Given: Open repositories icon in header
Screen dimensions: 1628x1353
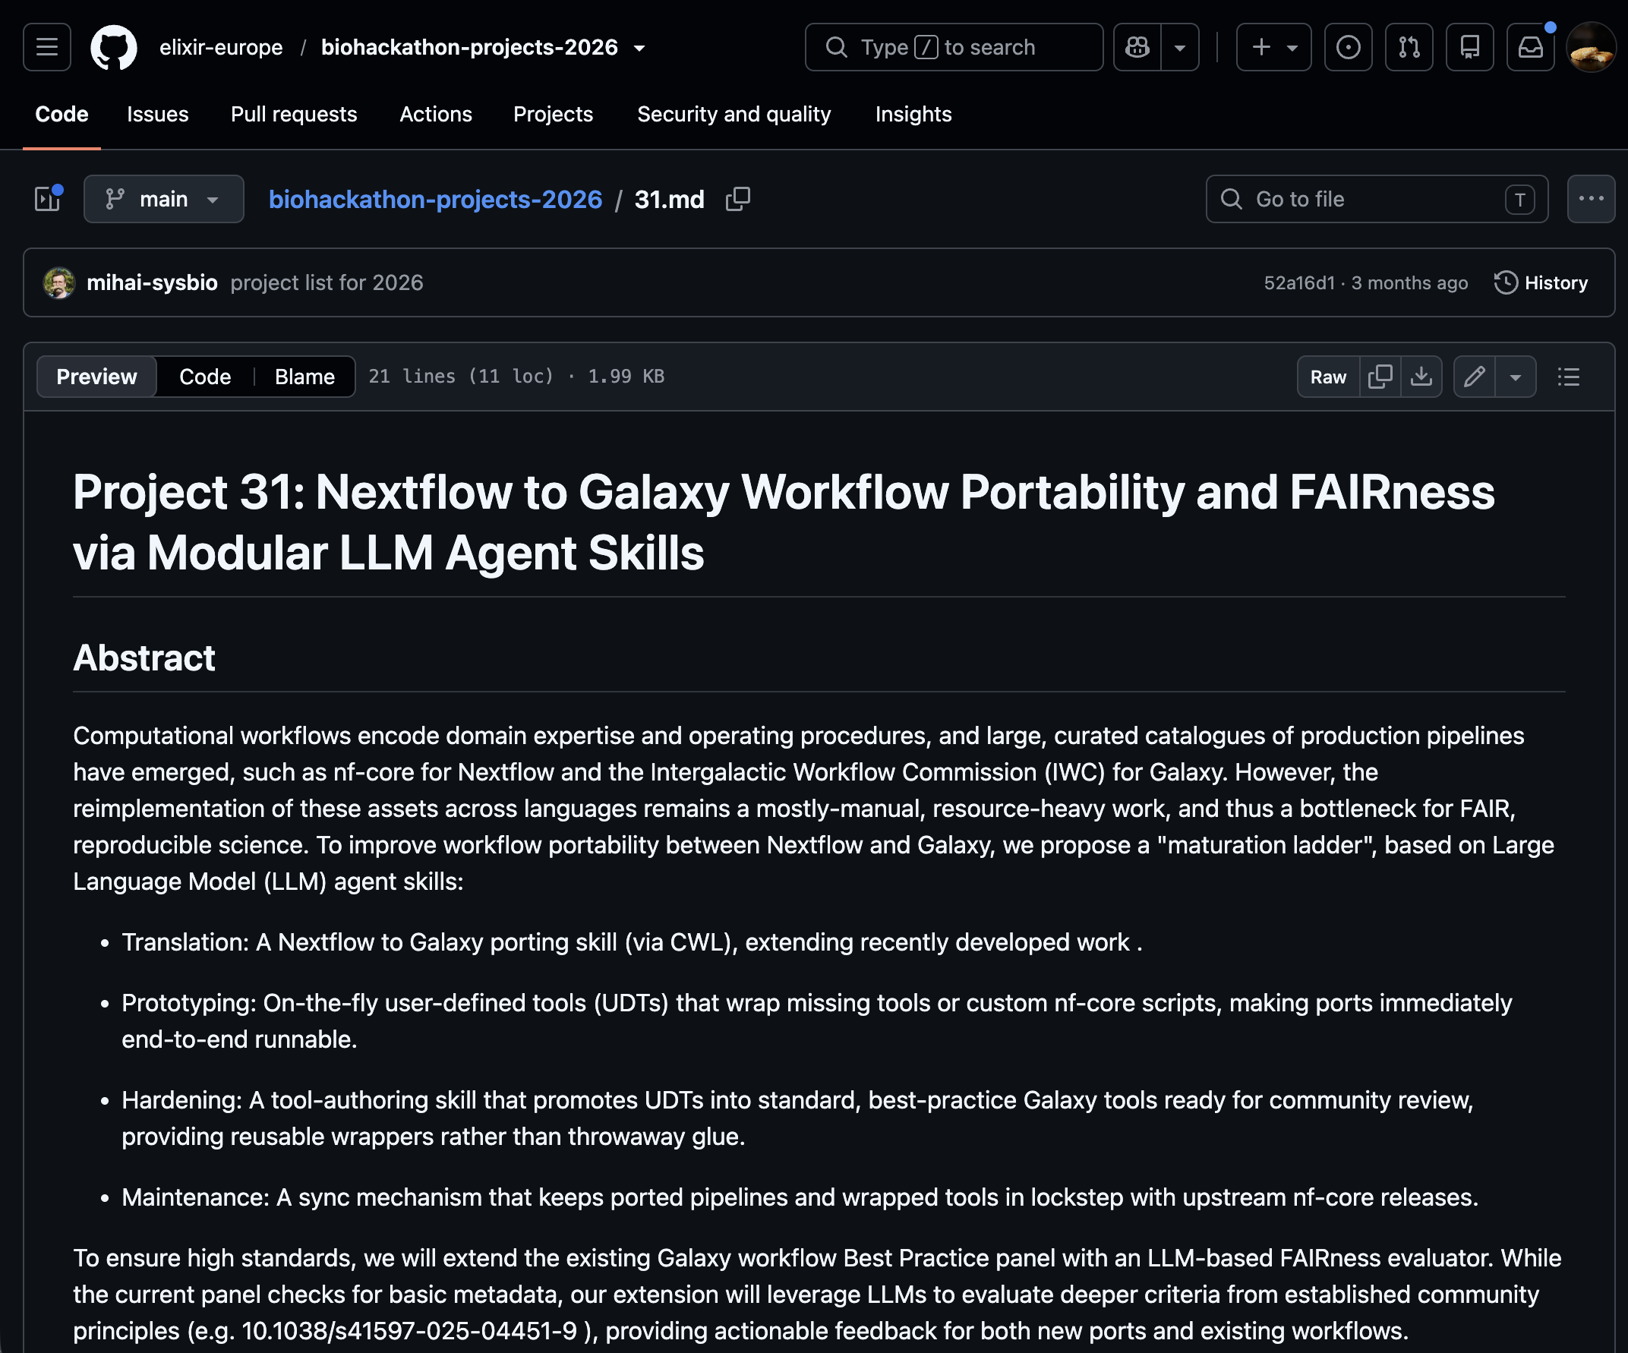Looking at the screenshot, I should click(x=1470, y=47).
